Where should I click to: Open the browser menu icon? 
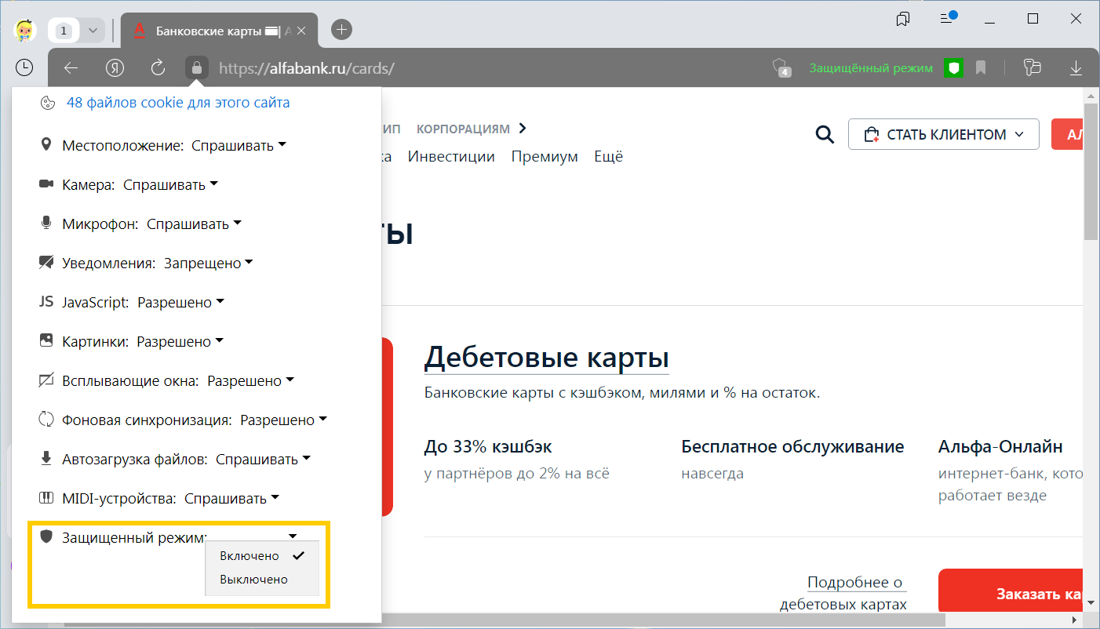(x=947, y=18)
